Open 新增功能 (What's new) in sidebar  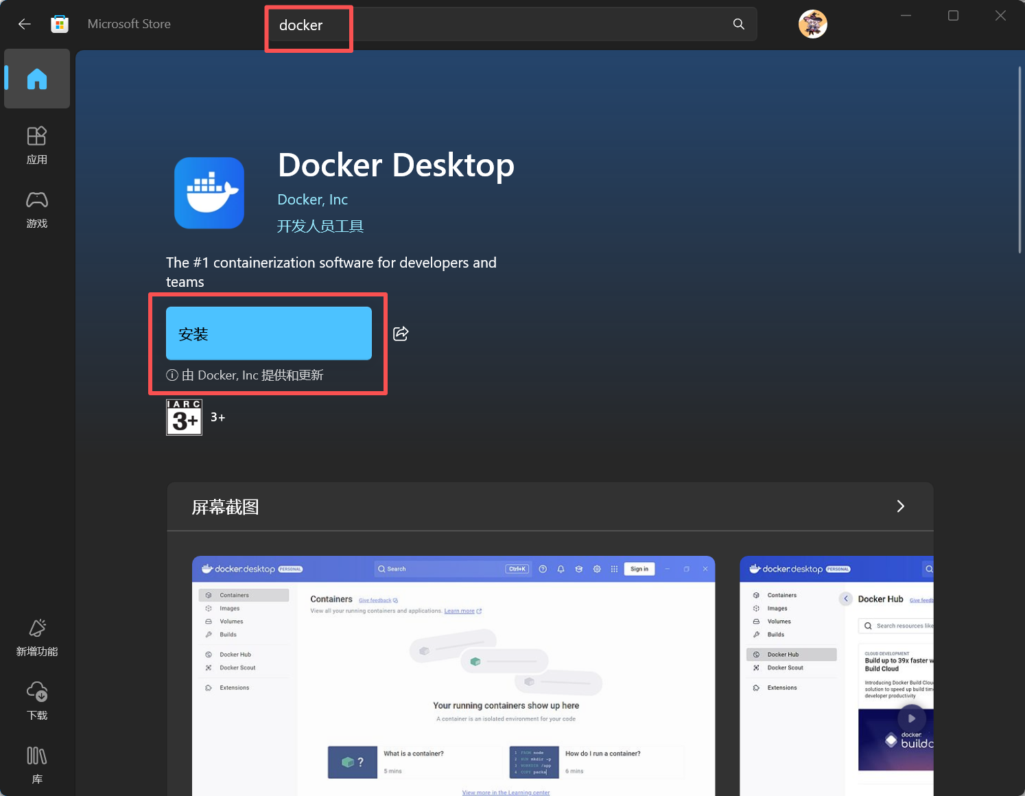(37, 637)
